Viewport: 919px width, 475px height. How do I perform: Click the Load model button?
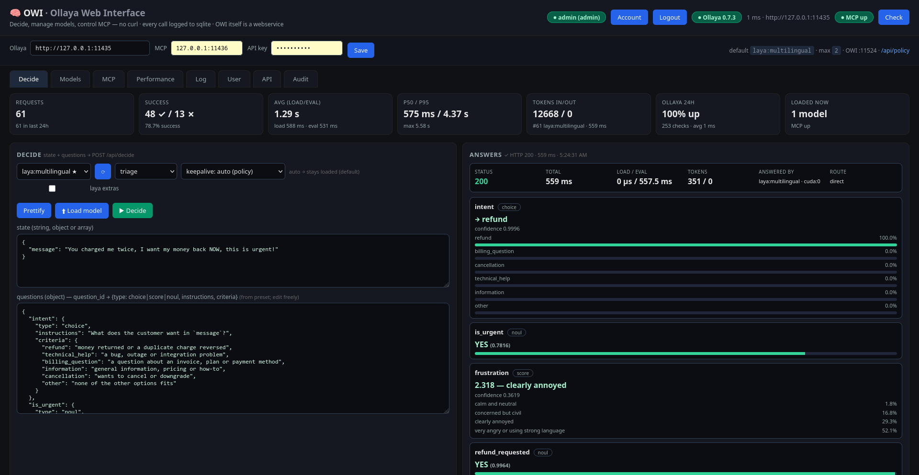pos(82,210)
